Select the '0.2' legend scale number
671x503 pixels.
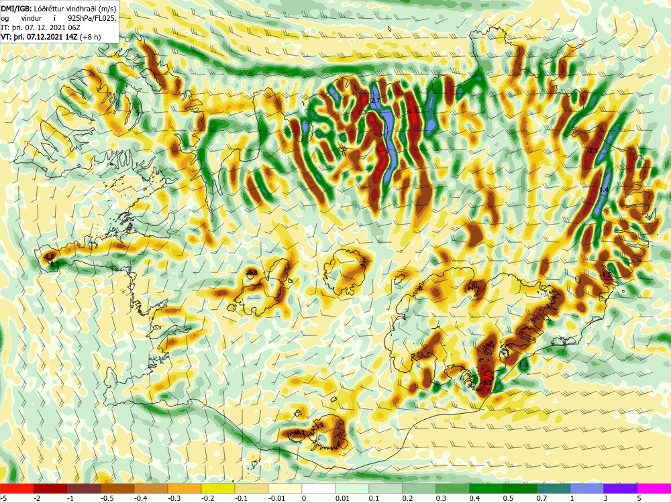point(408,498)
